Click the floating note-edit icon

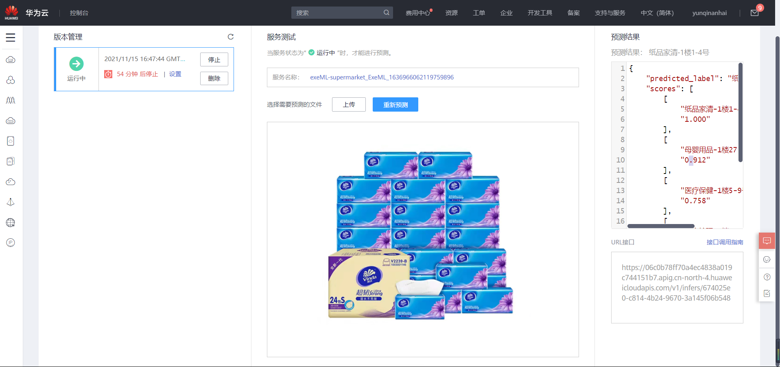767,293
